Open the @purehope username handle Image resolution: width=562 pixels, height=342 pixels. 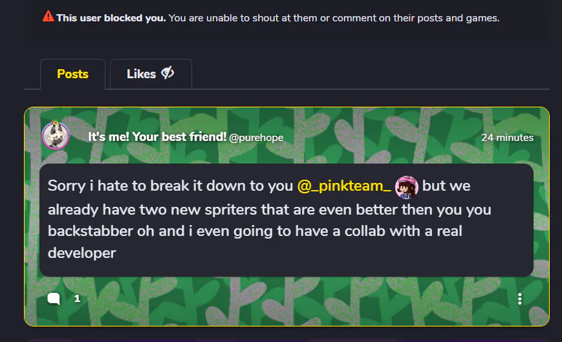pos(256,138)
